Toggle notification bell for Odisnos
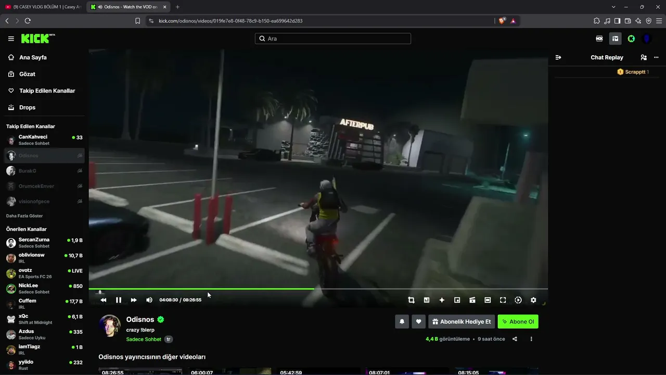 pos(402,322)
